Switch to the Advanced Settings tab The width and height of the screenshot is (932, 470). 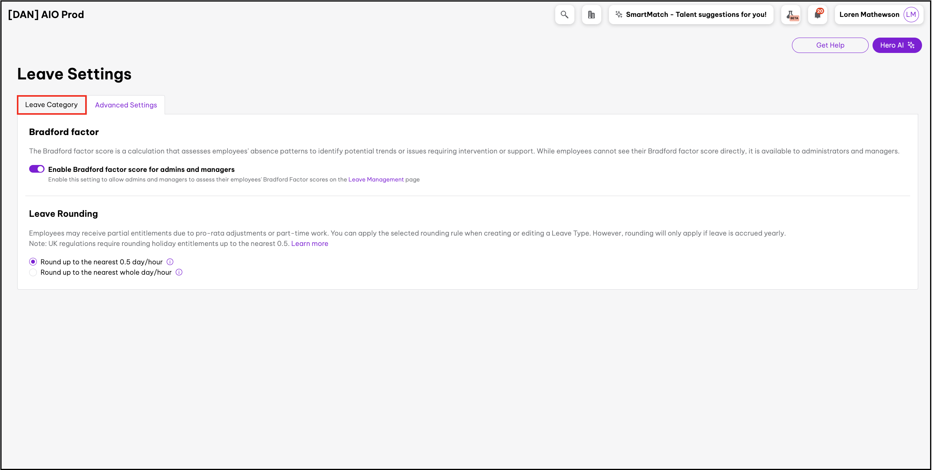(126, 105)
